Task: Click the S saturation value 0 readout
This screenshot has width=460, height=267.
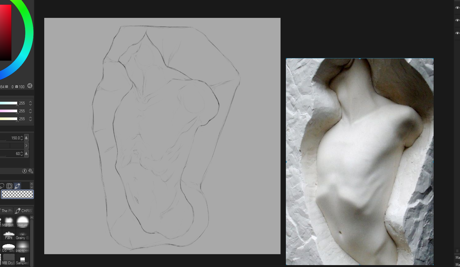Action: [x=13, y=87]
